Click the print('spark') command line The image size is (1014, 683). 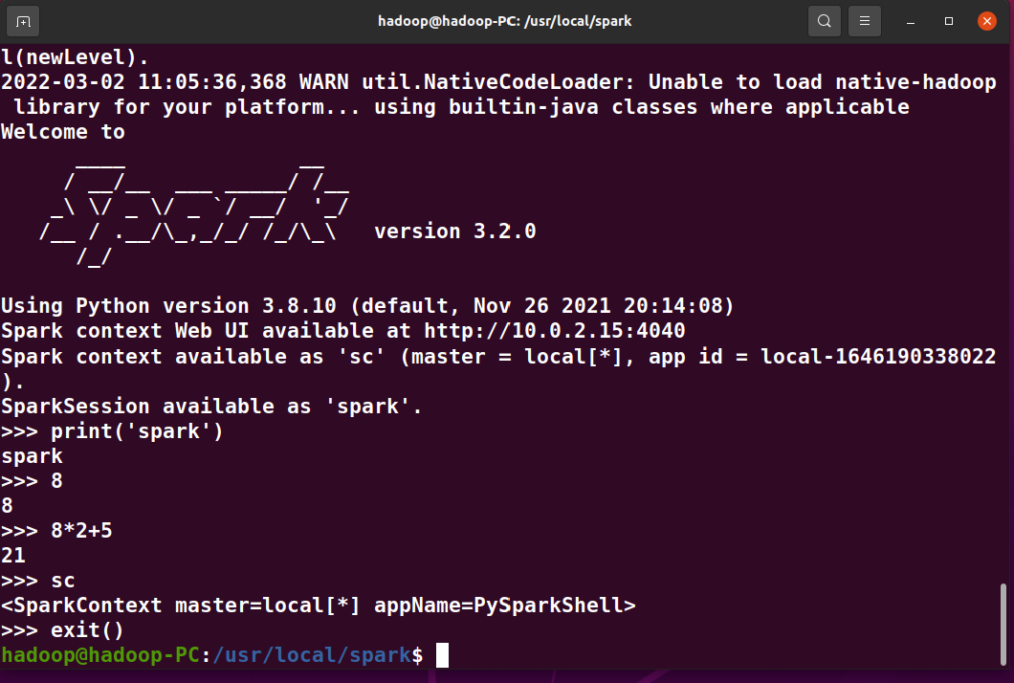pos(112,431)
